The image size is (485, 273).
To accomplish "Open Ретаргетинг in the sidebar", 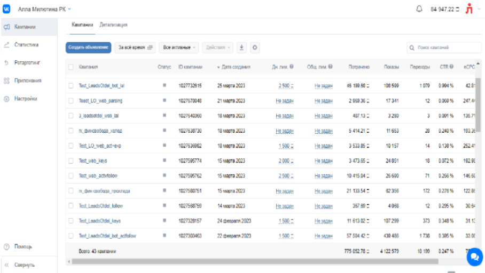I will click(29, 63).
